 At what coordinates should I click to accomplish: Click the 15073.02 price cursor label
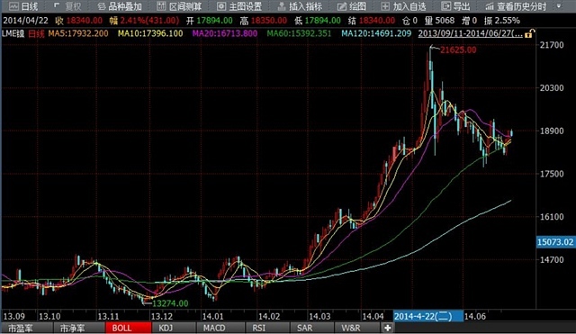point(556,242)
